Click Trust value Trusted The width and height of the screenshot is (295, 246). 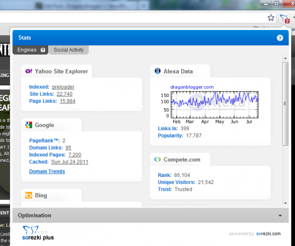(x=183, y=189)
